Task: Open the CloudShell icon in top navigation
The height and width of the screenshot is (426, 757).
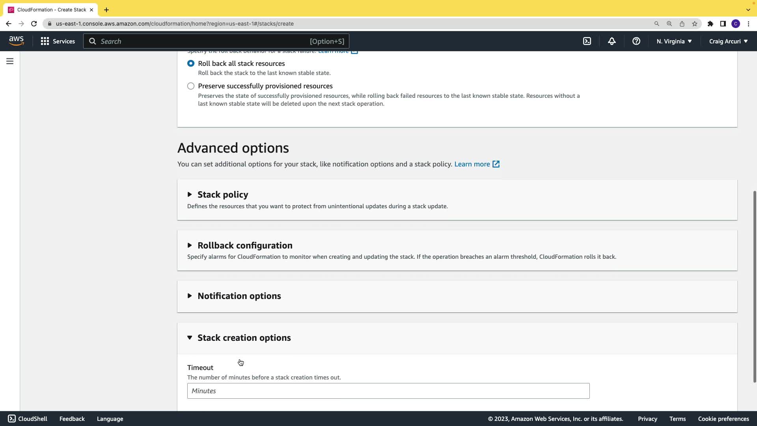Action: [587, 41]
